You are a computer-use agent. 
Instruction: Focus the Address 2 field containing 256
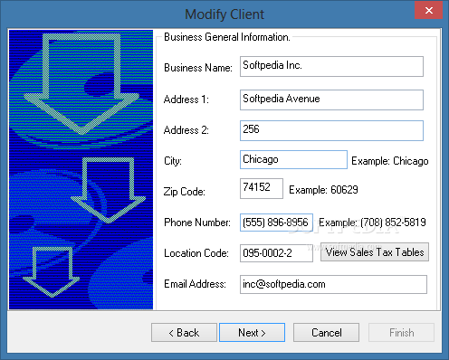[x=331, y=130]
